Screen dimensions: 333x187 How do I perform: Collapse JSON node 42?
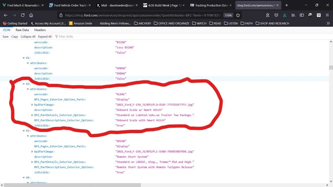[24, 84]
